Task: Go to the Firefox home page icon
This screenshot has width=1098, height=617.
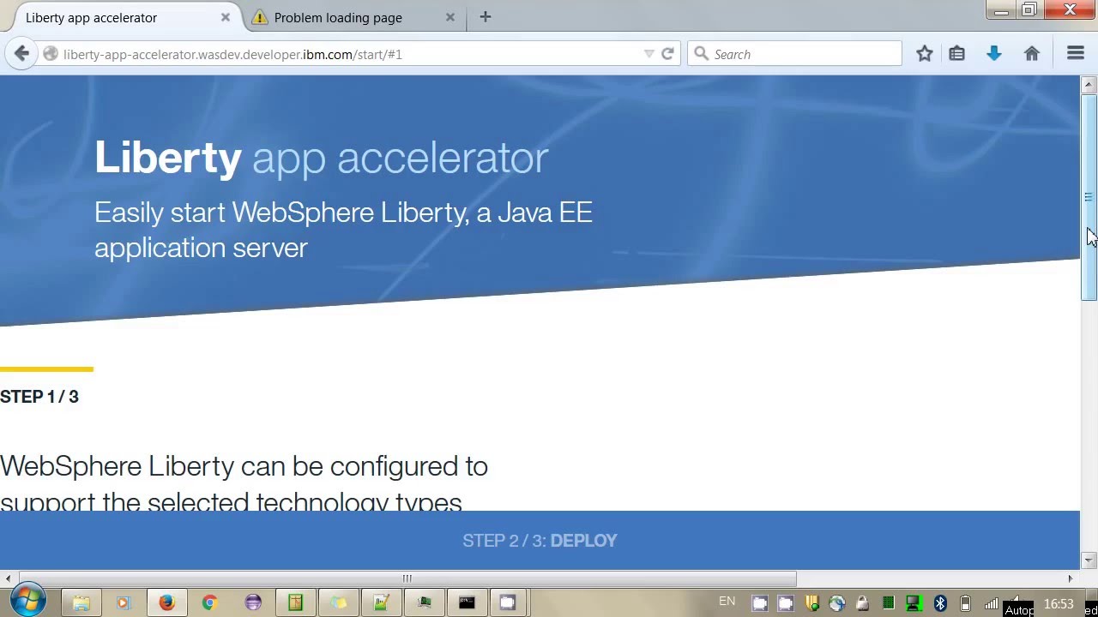Action: (1032, 54)
